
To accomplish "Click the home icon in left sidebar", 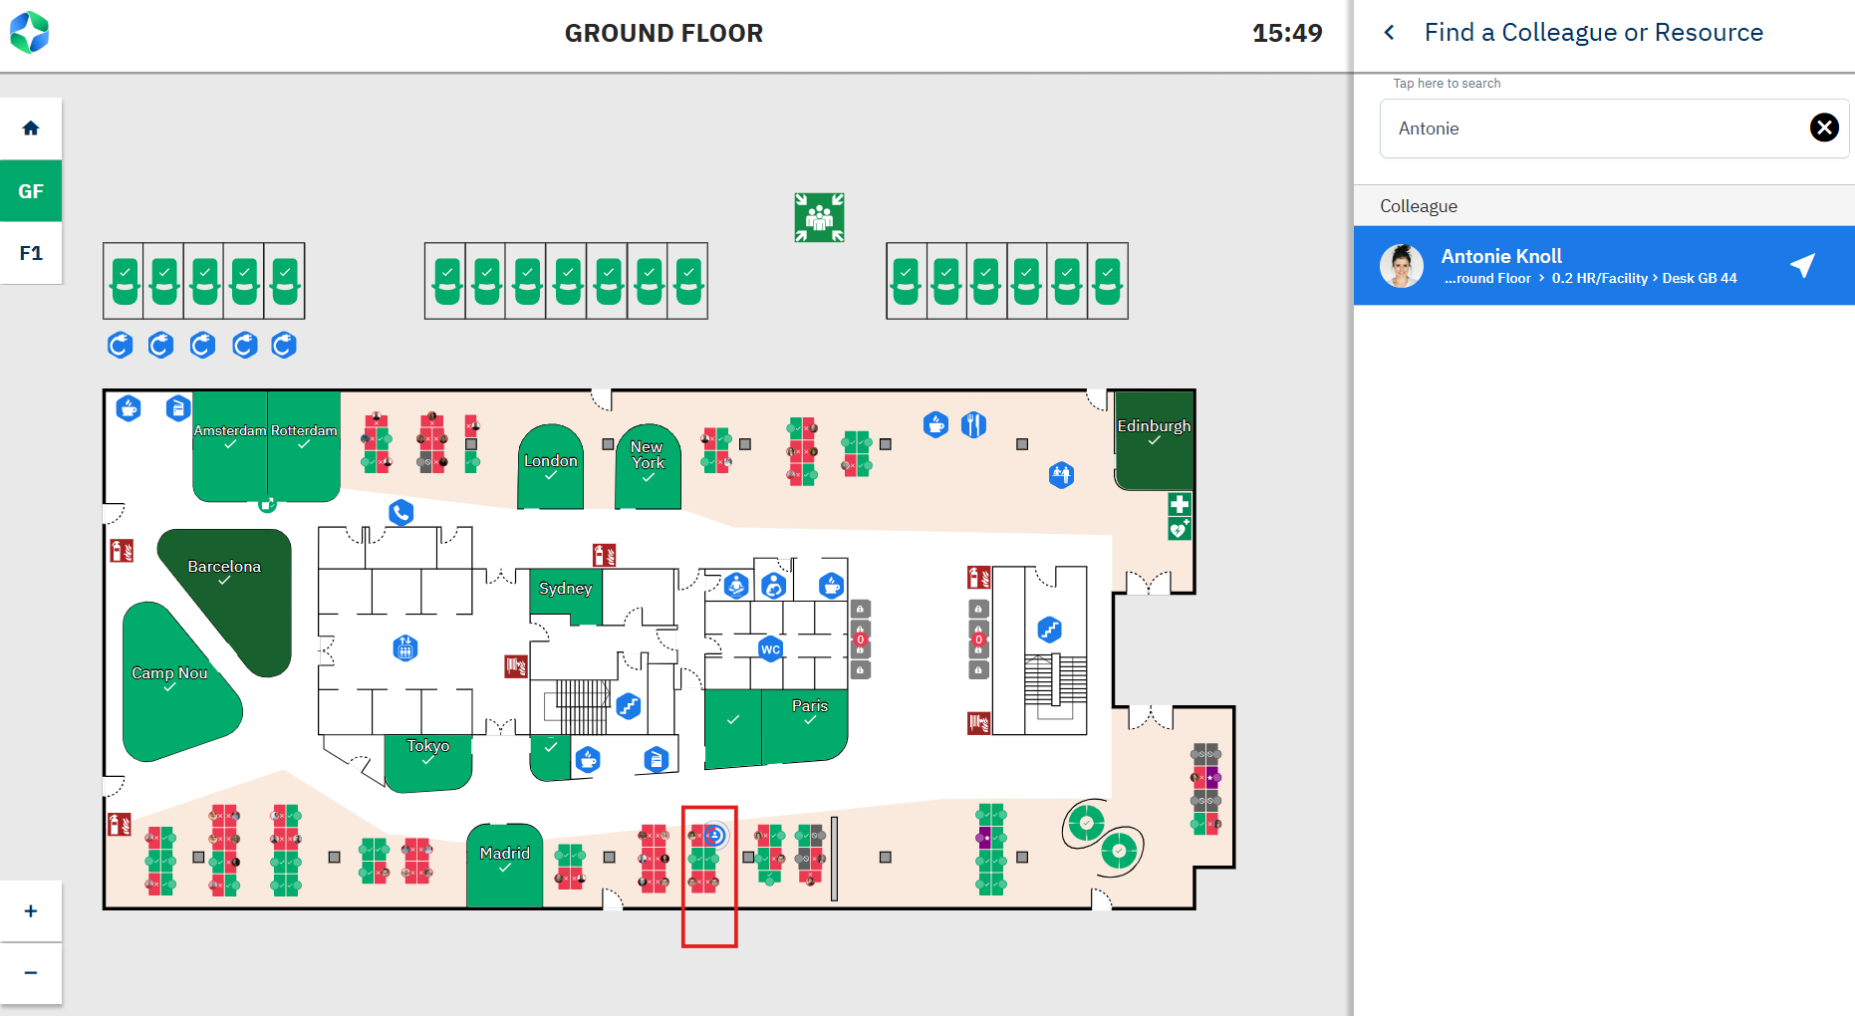I will coord(31,128).
